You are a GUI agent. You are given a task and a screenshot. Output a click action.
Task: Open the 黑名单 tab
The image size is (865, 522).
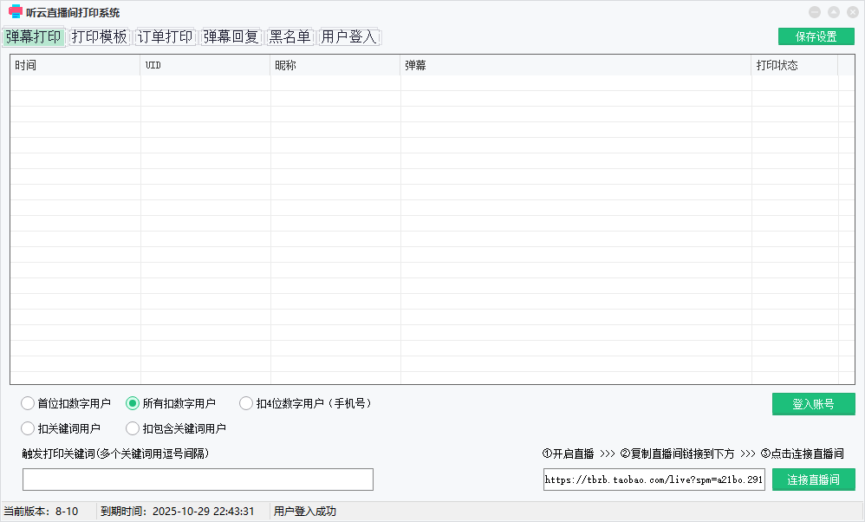point(289,37)
